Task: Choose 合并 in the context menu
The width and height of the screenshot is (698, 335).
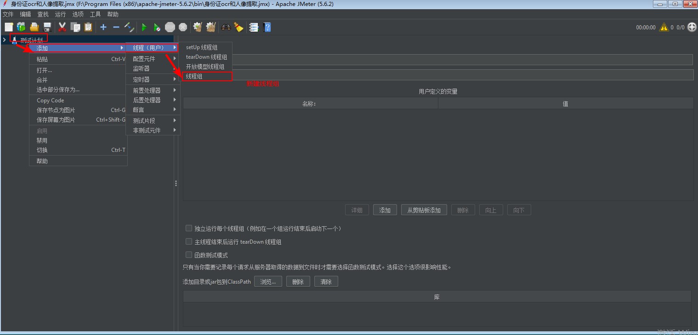Action: [x=78, y=80]
